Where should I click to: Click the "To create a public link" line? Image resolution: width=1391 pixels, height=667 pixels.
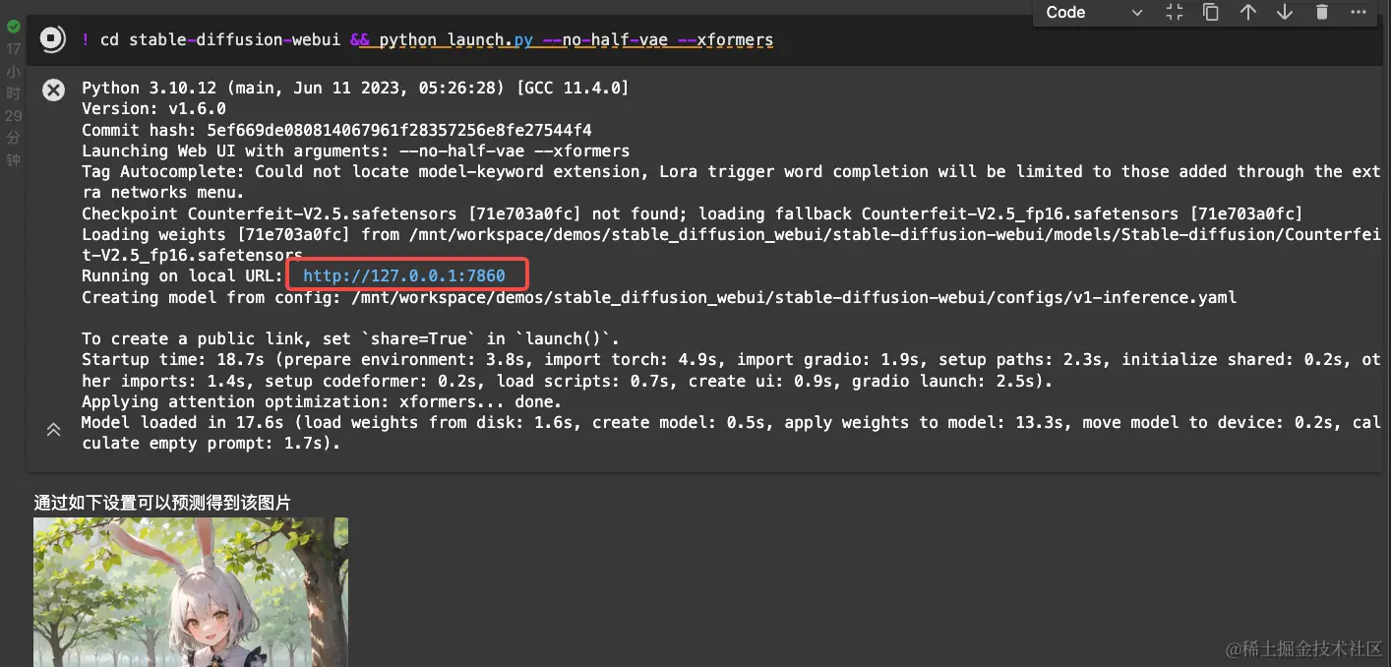pyautogui.click(x=350, y=338)
